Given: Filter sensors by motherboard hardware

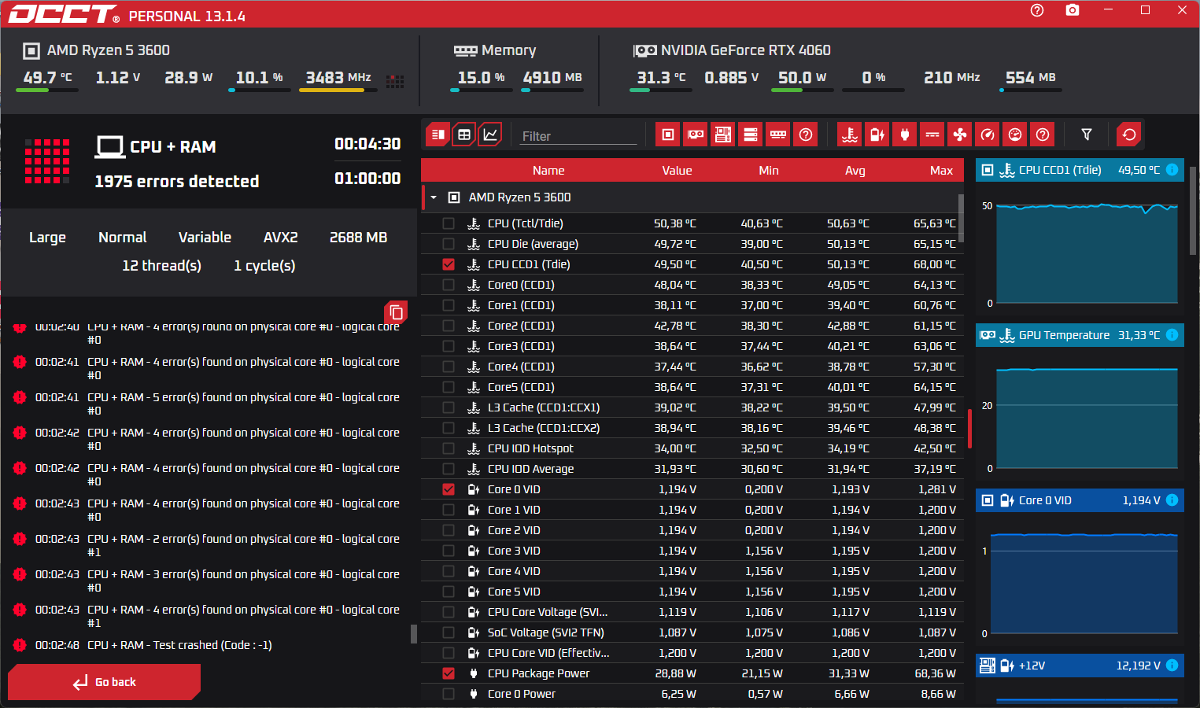Looking at the screenshot, I should (x=723, y=135).
